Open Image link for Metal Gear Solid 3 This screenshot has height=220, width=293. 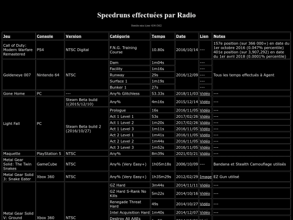pos(206,177)
